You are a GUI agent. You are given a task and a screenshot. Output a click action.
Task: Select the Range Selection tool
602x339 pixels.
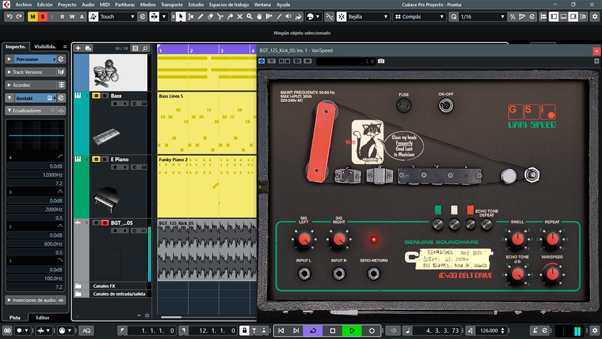tap(191, 17)
